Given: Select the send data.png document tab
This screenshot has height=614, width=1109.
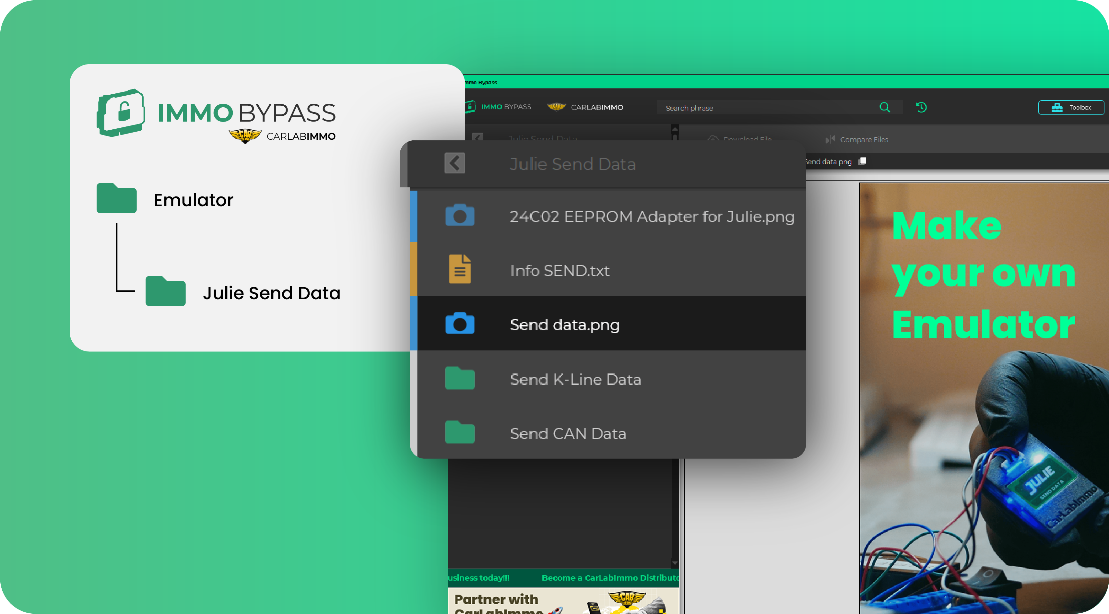Looking at the screenshot, I should (829, 161).
